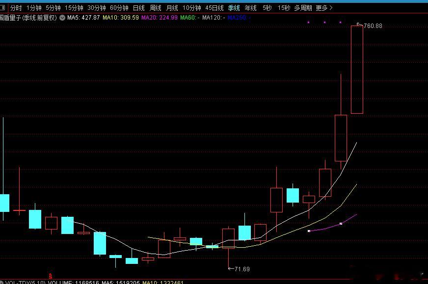Click the MA20: 224.99 indicator label
Viewport: 428px width, 284px height.
[160, 18]
